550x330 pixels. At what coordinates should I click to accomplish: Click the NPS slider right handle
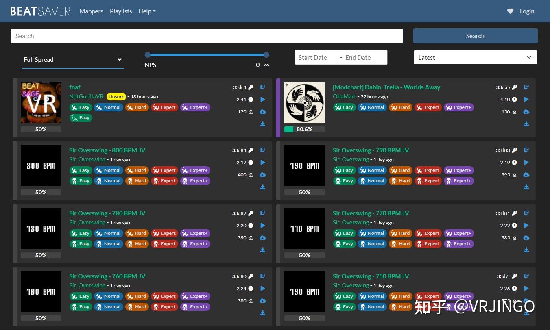266,55
